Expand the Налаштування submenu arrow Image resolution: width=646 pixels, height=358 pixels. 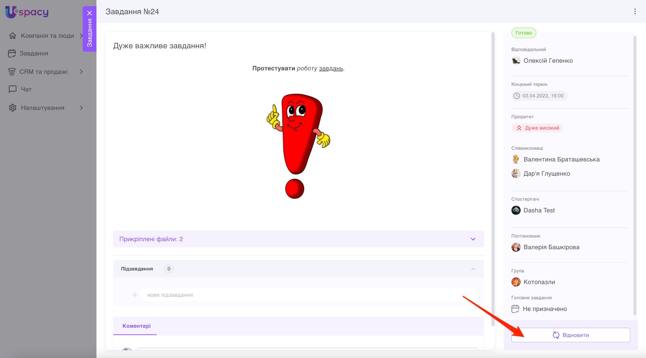(81, 108)
